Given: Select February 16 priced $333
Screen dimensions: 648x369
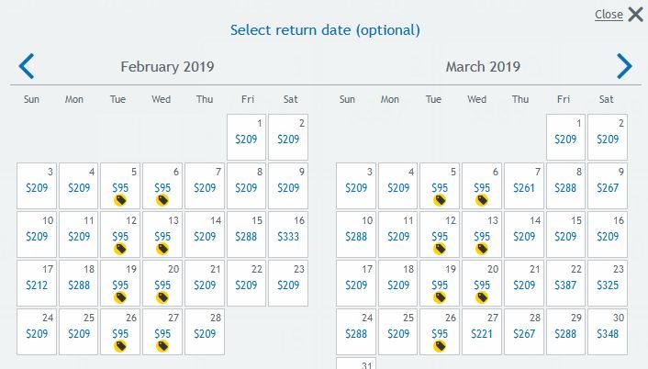Looking at the screenshot, I should [x=288, y=234].
